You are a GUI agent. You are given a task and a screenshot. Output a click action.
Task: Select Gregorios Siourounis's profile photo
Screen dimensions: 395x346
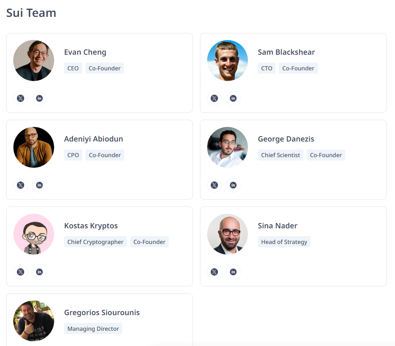(34, 321)
